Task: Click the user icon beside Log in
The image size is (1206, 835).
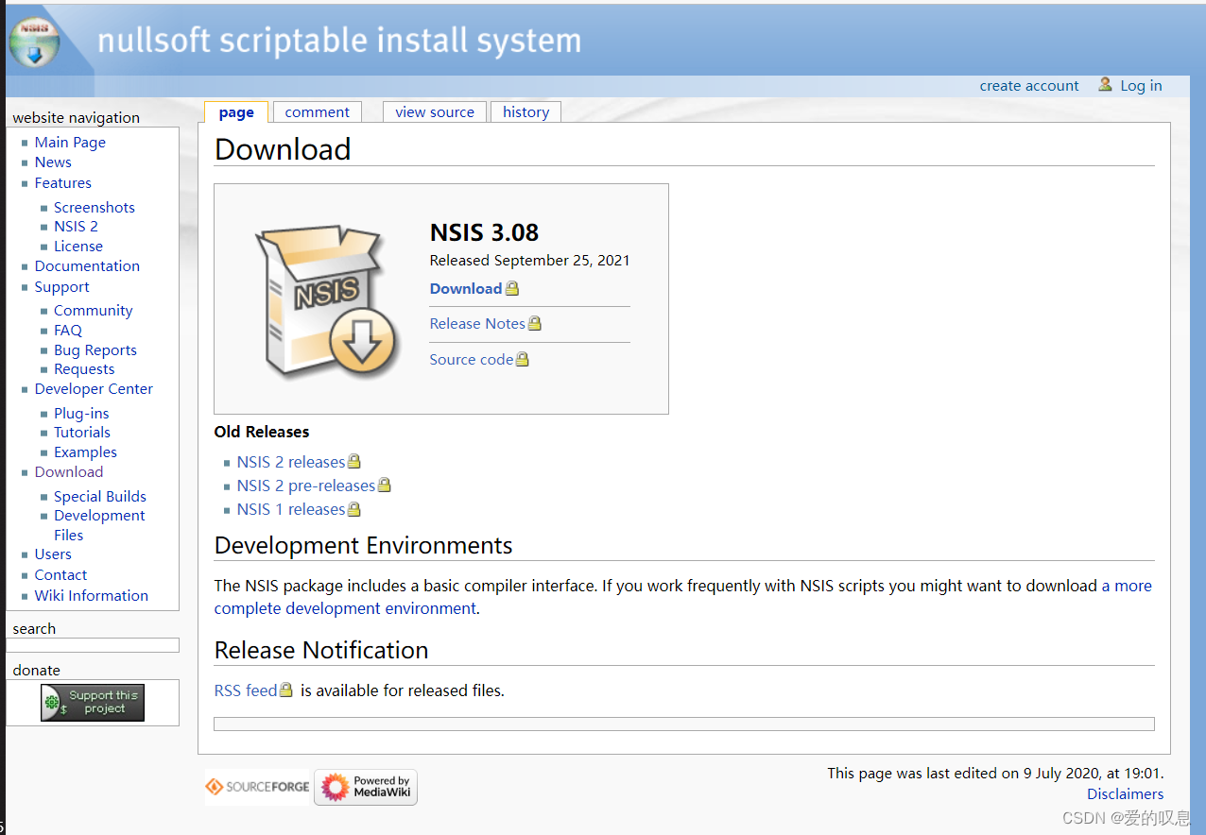Action: (x=1105, y=85)
